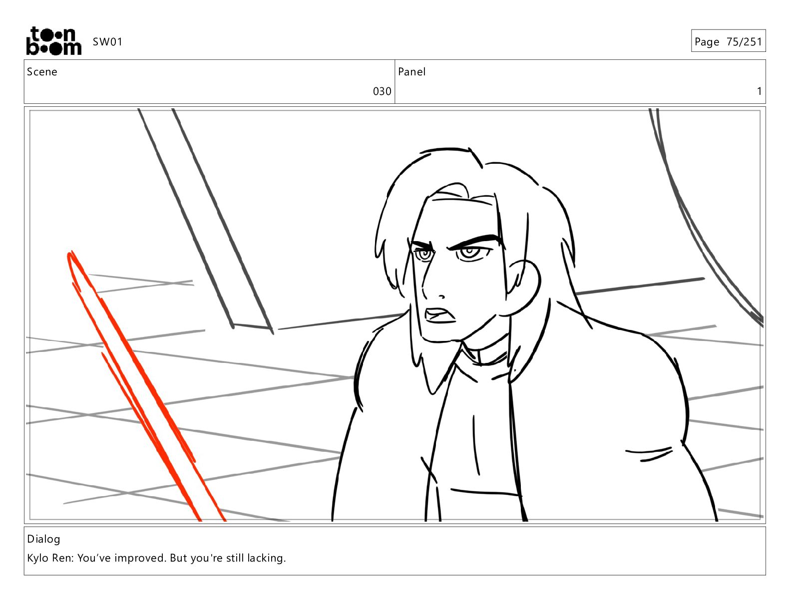791x611 pixels.
Task: Select the SW01 project title text
Action: coord(107,42)
